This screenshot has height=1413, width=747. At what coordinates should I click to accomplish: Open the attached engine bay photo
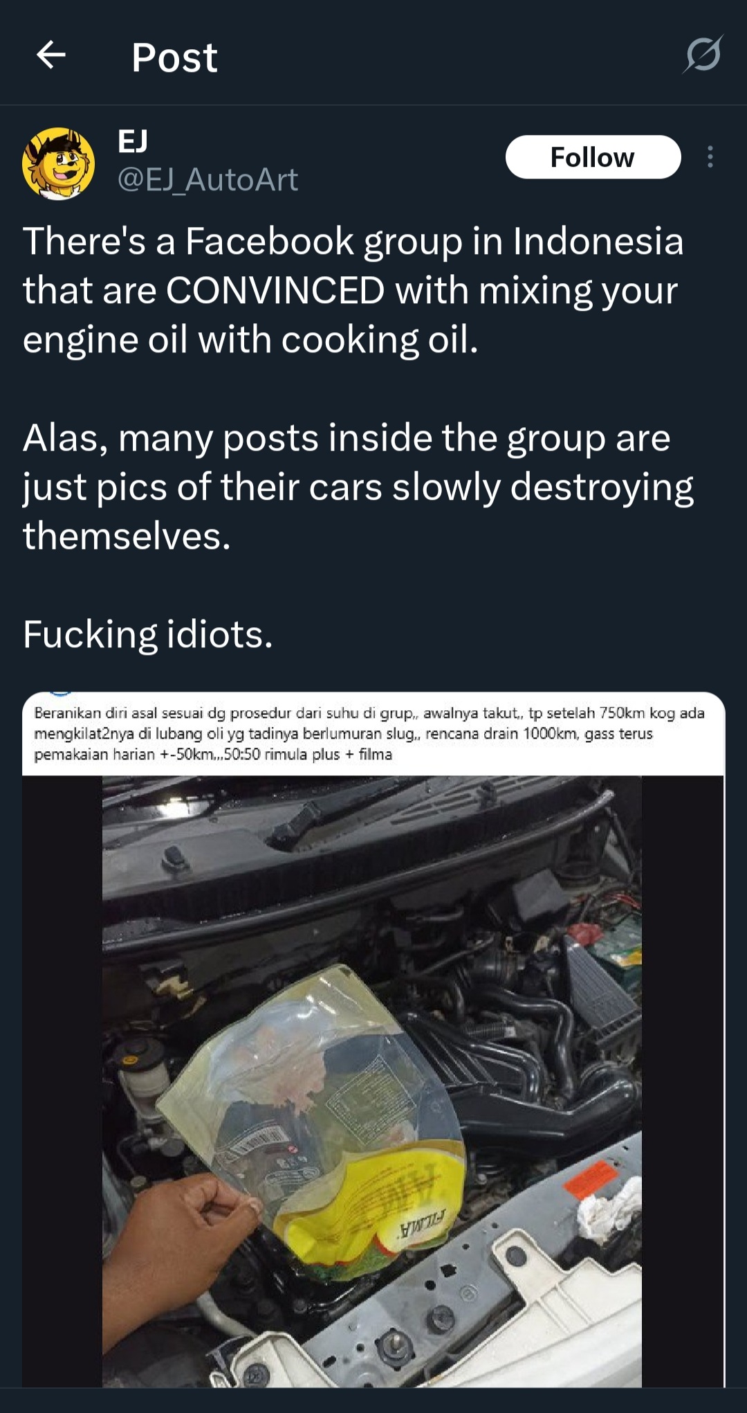coord(372,1081)
